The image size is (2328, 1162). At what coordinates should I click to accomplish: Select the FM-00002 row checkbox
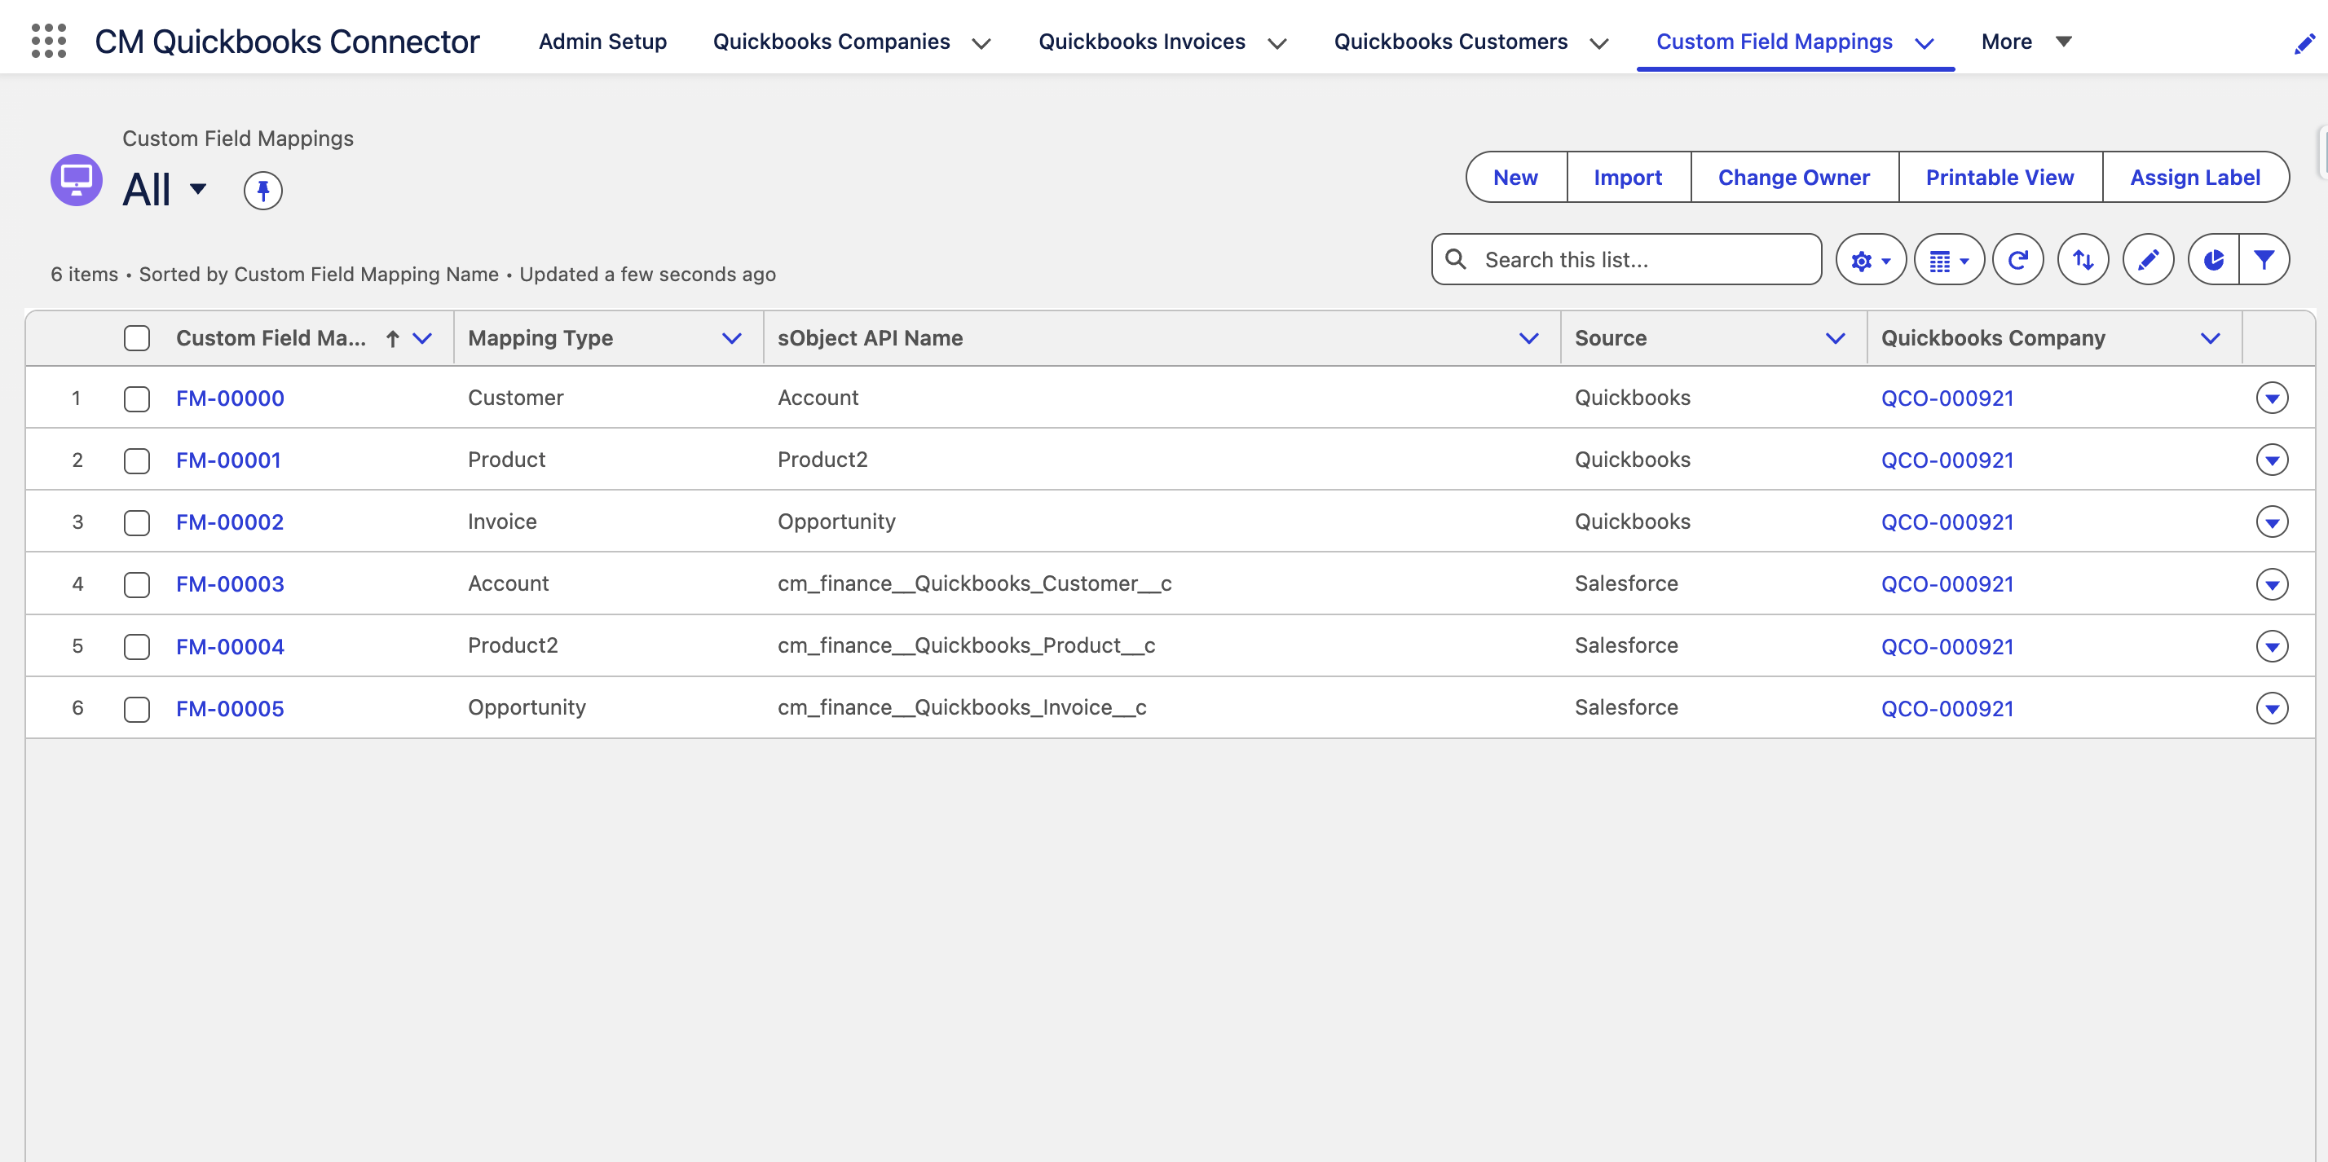coord(136,522)
